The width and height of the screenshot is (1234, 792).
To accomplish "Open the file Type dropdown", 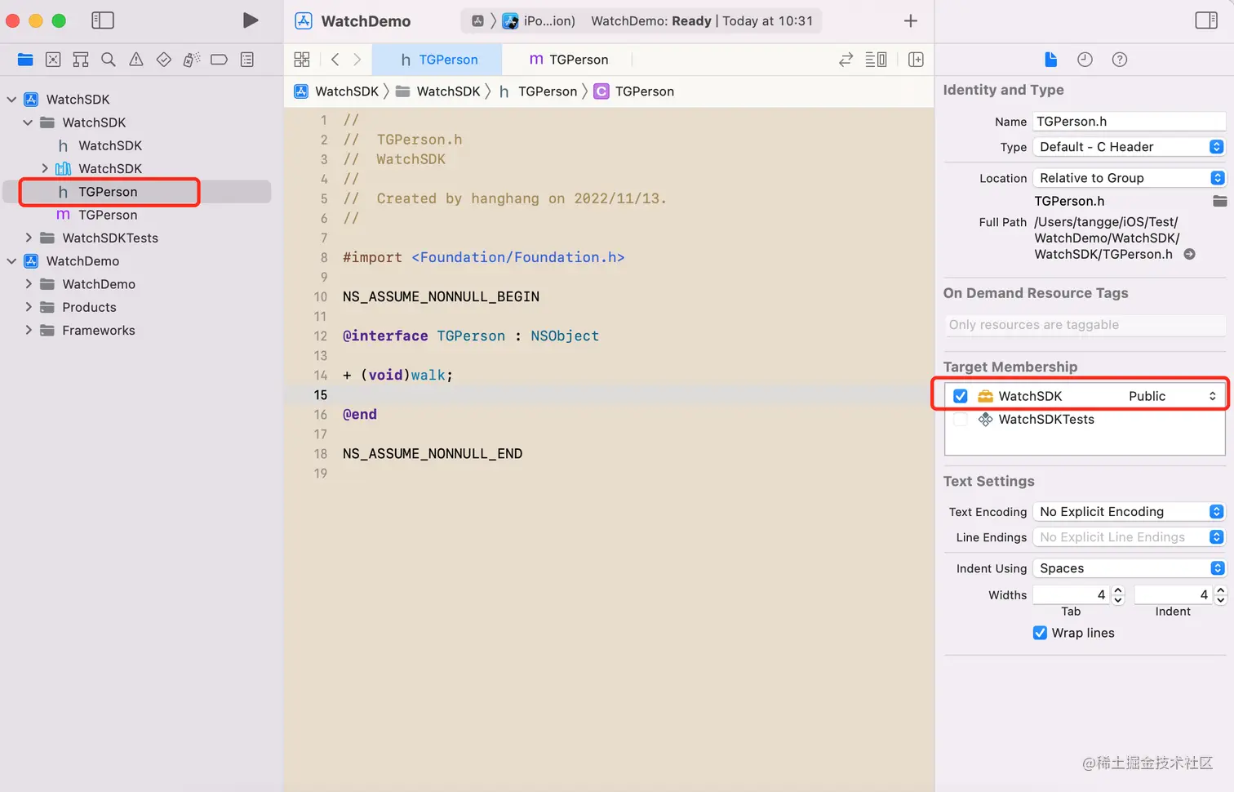I will click(1130, 147).
